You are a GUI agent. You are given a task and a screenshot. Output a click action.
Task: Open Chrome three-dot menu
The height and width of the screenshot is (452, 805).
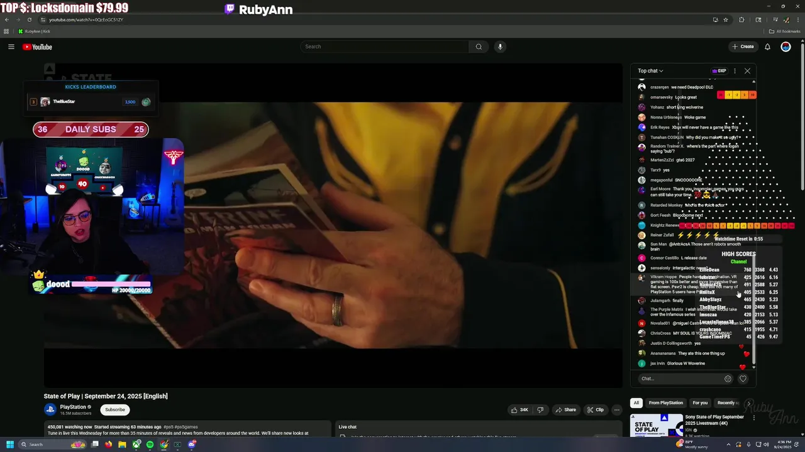pos(797,19)
